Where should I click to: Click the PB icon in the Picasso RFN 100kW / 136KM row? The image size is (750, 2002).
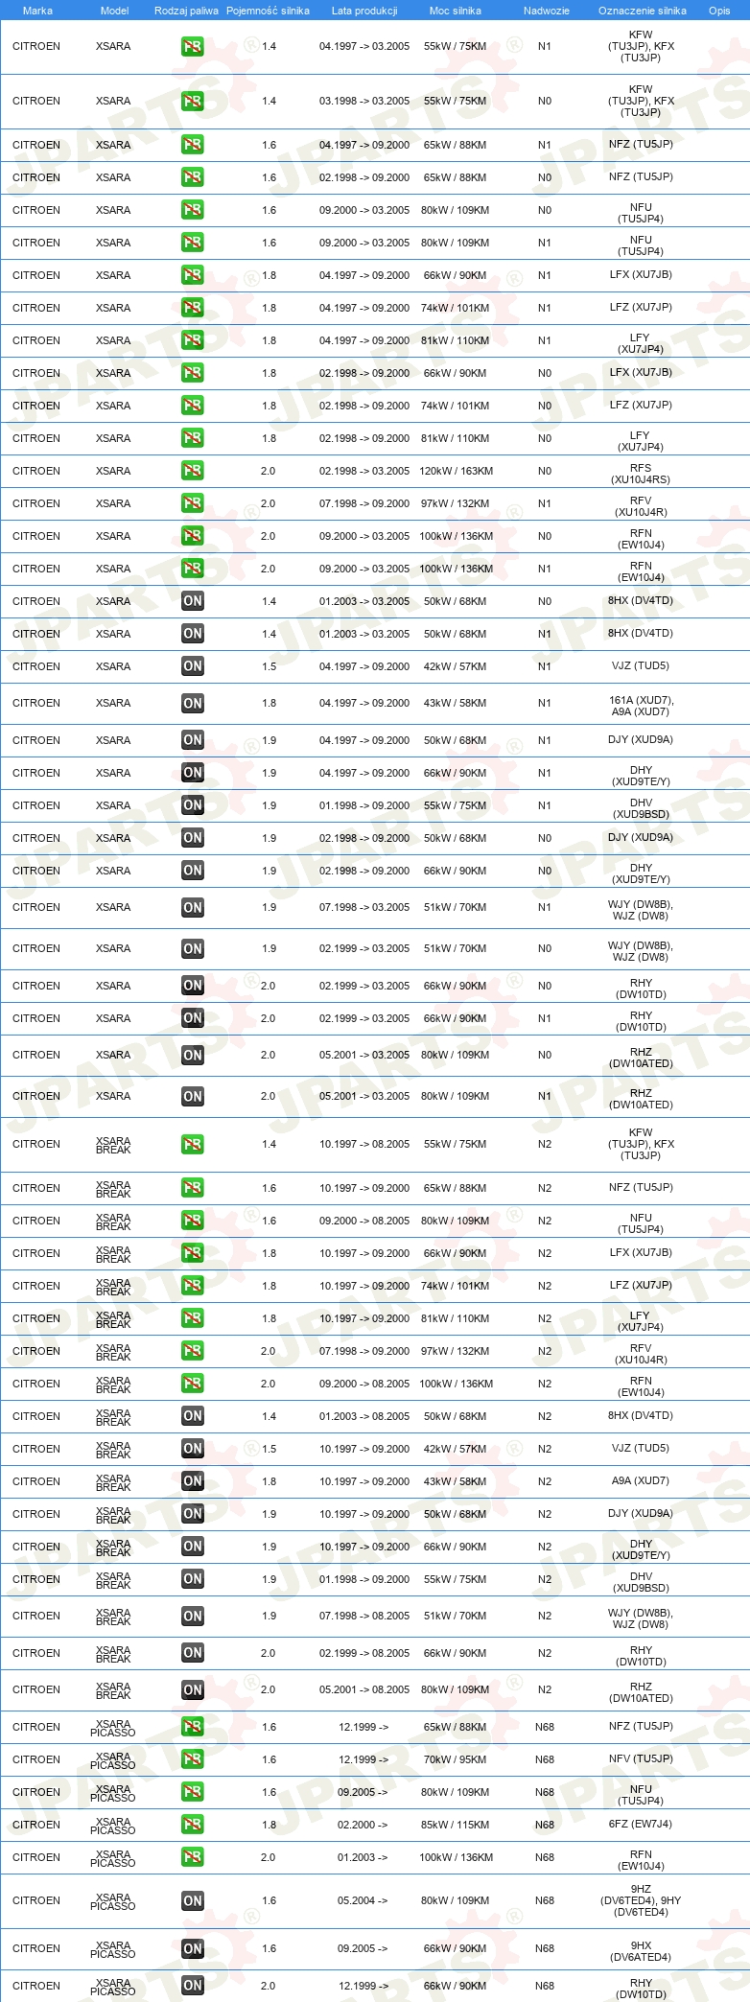193,1857
